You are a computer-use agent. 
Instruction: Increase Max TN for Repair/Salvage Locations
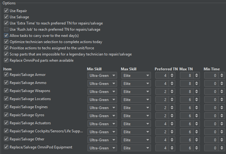pyautogui.click(x=196, y=98)
